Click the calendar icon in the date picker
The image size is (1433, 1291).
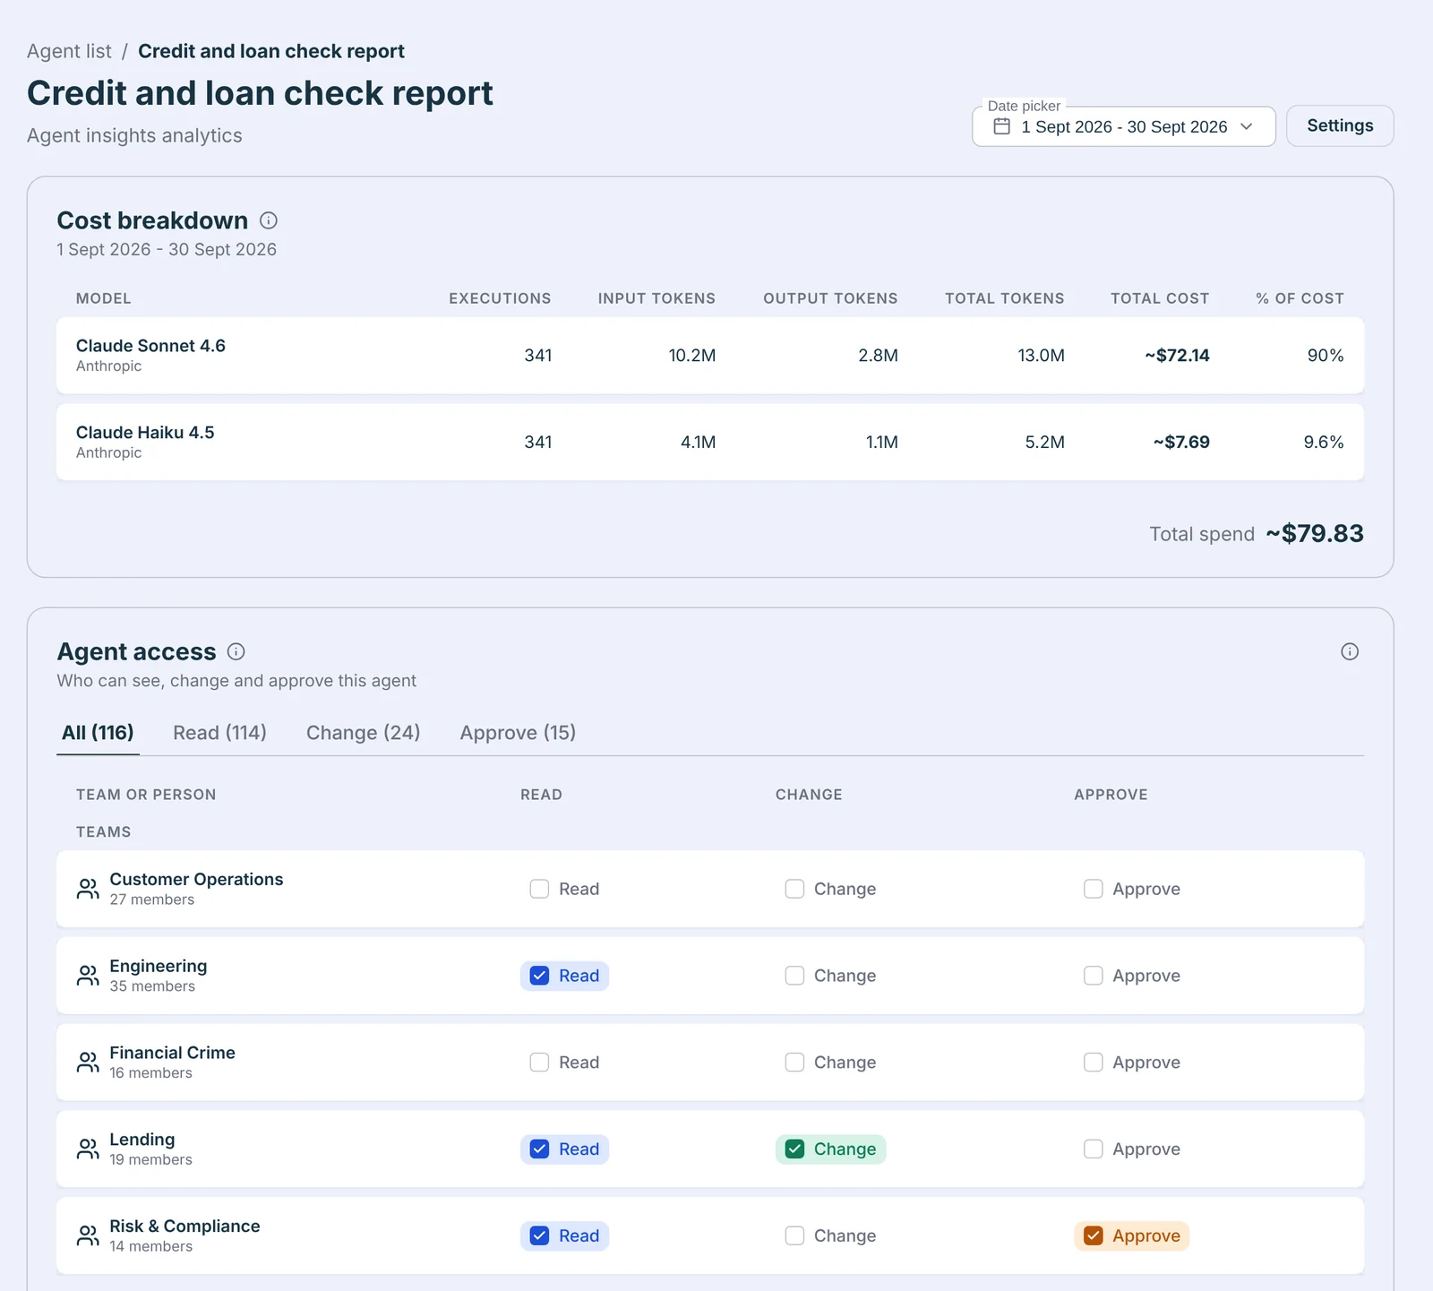(x=1001, y=126)
